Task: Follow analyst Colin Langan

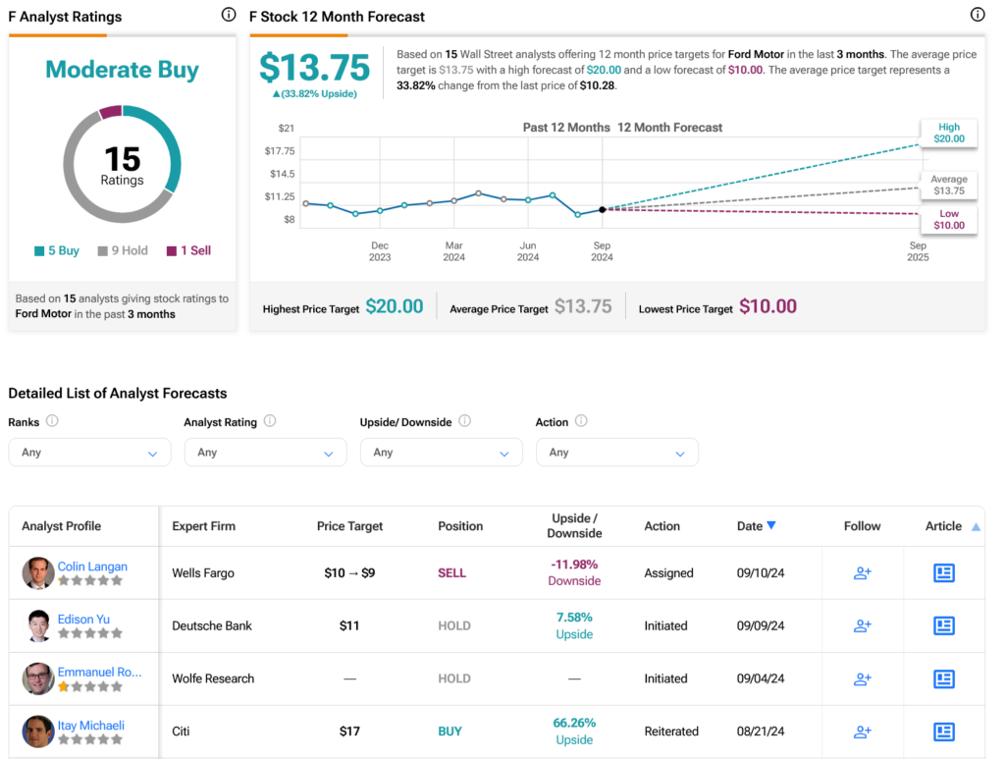Action: point(862,573)
